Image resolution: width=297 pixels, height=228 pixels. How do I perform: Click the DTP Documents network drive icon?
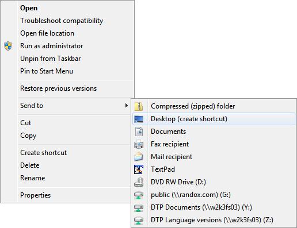point(139,208)
